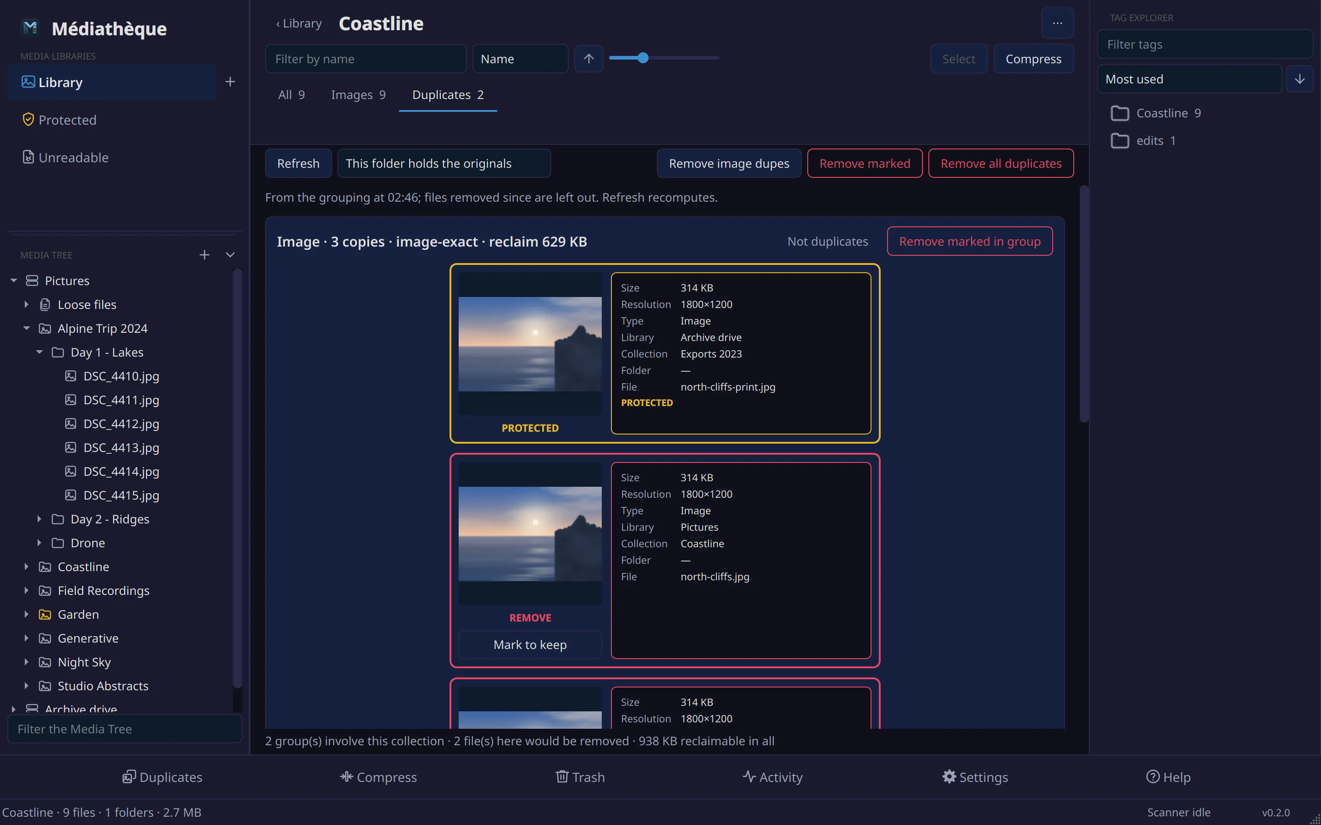Open Duplicates in the bottom navigation bar
The width and height of the screenshot is (1321, 825).
[162, 777]
